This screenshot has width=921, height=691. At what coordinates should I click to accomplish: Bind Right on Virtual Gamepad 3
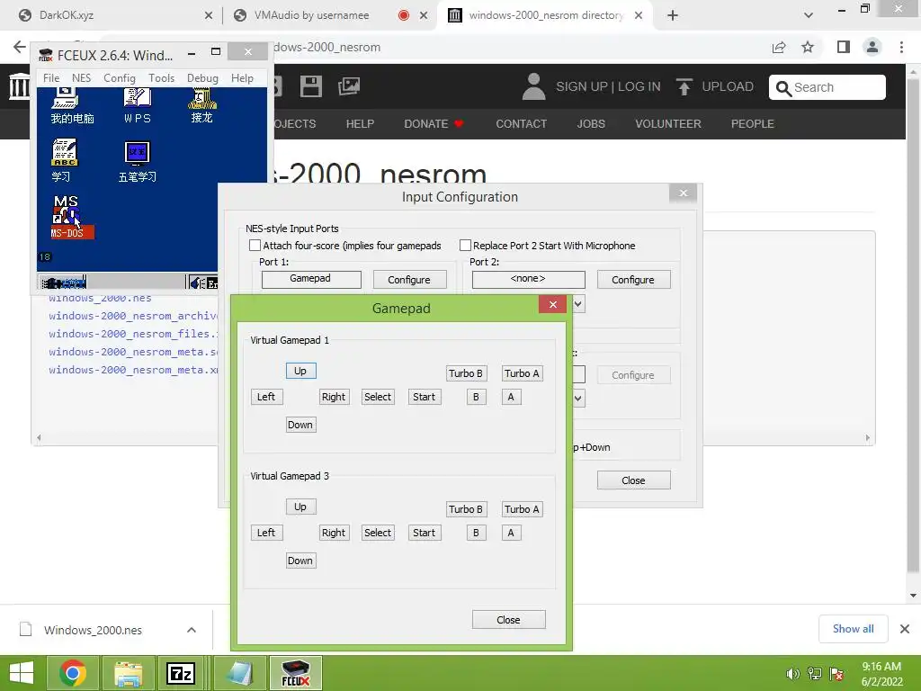tap(334, 533)
